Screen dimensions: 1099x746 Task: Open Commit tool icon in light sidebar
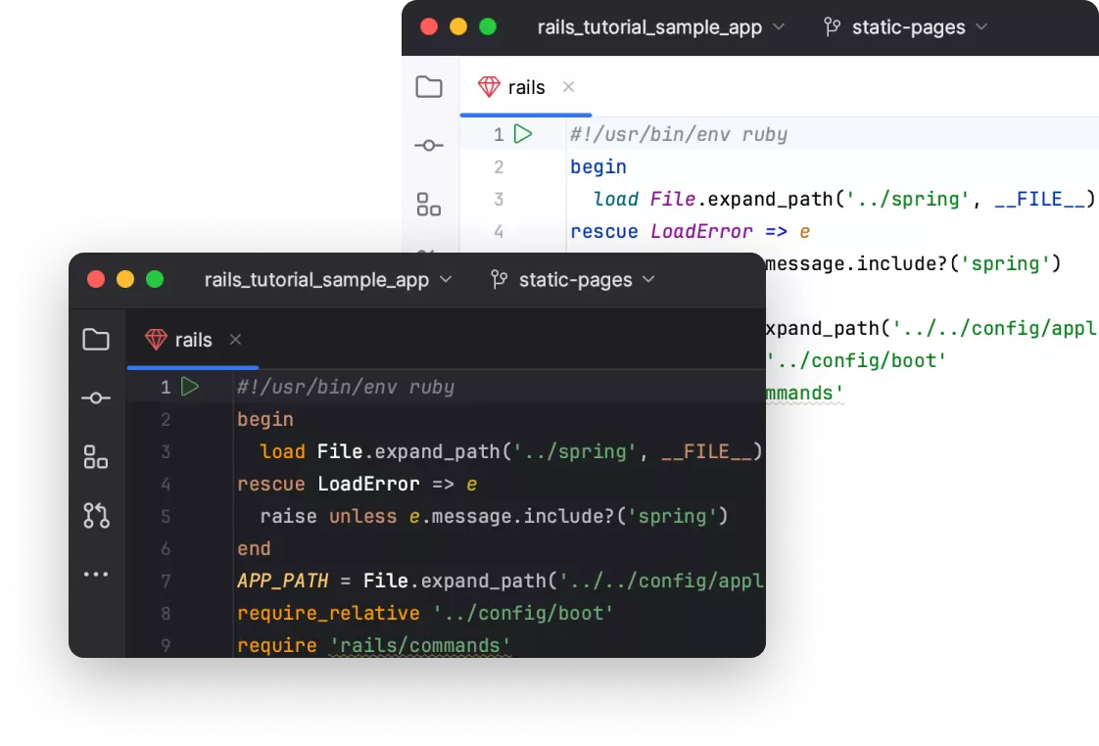429,146
